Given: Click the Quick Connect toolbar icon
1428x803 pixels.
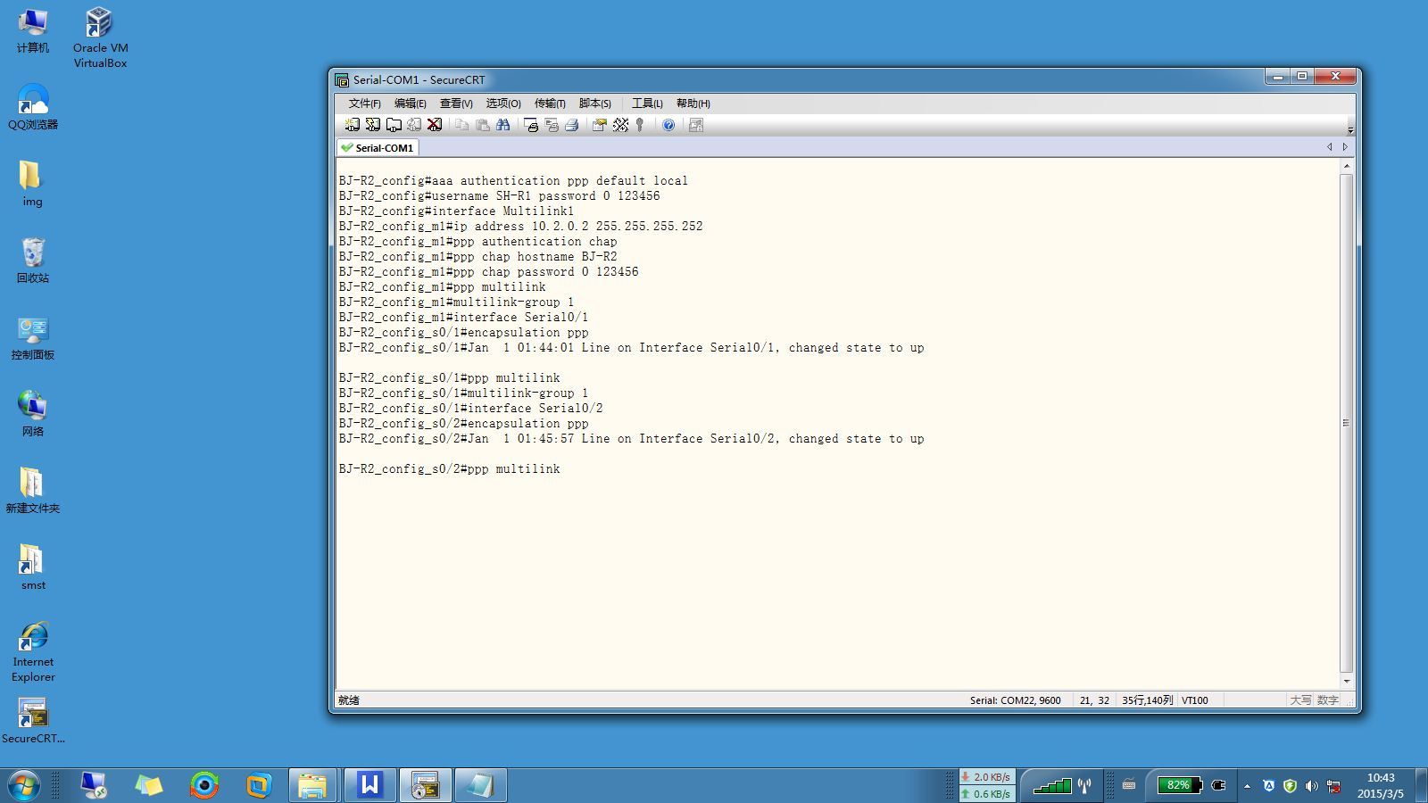Looking at the screenshot, I should [373, 125].
